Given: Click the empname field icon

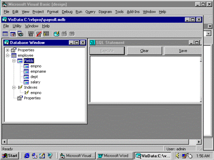Looking at the screenshot, I should 26,71.
